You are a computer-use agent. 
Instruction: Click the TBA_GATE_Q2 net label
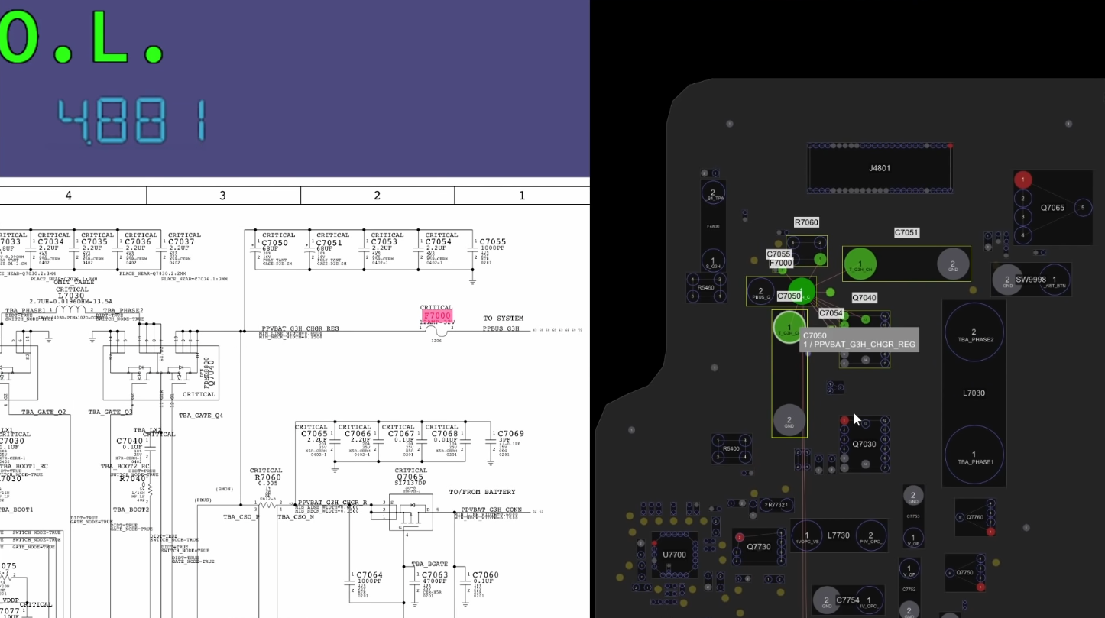tap(44, 412)
